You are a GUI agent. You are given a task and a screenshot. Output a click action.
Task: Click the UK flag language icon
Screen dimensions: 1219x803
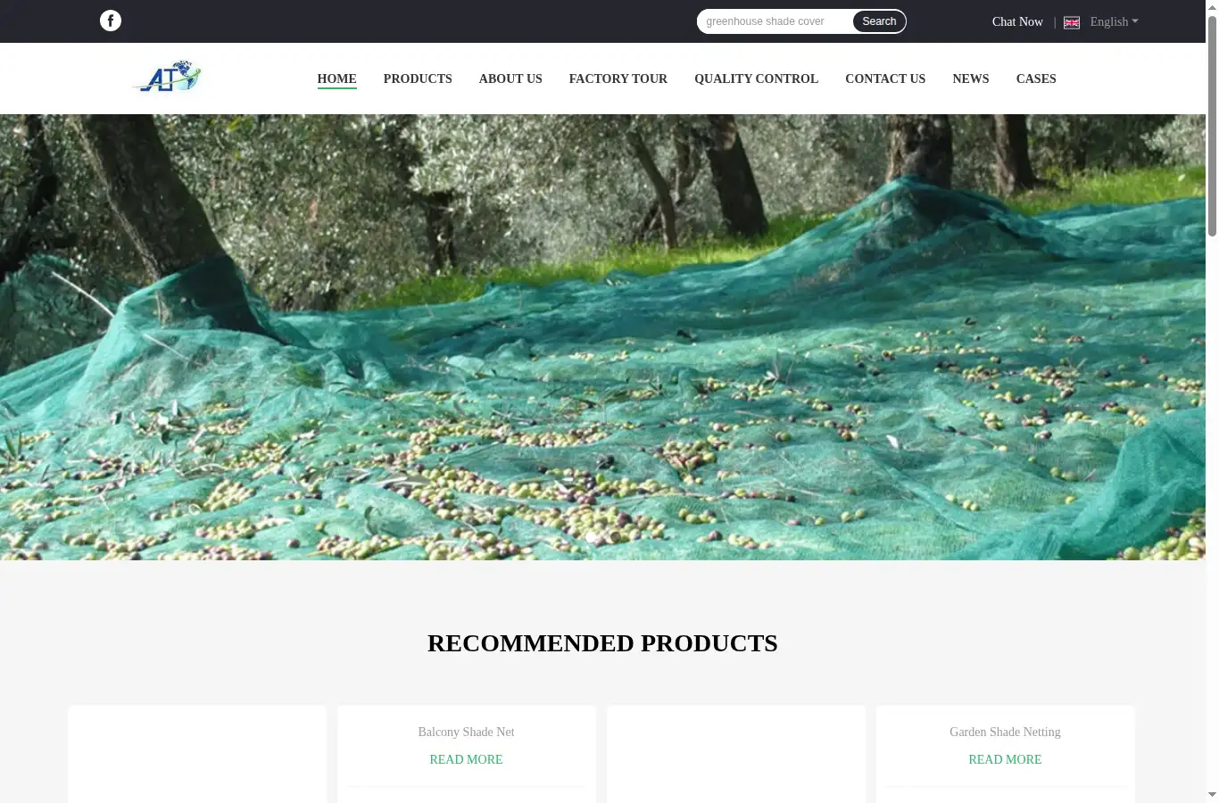(1072, 22)
